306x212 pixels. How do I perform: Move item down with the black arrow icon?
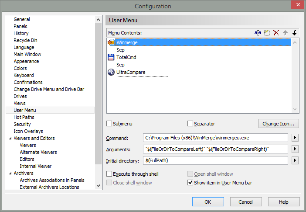tap(295, 33)
